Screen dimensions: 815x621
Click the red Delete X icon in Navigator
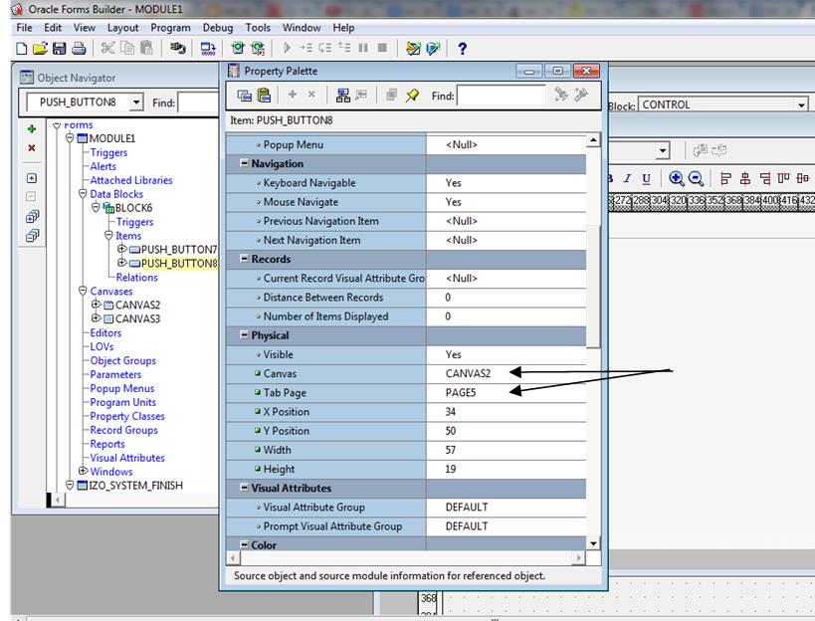(x=31, y=148)
